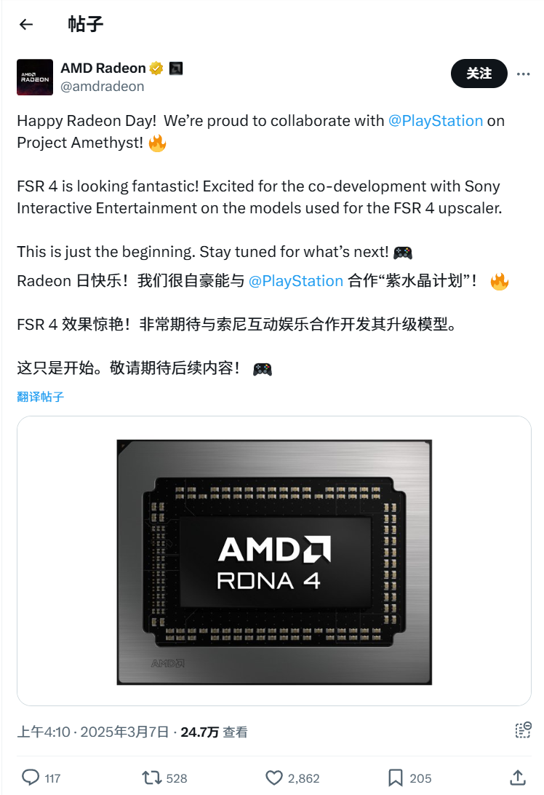The height and width of the screenshot is (795, 544).
Task: Click the reader view icon beside views
Action: click(x=522, y=732)
